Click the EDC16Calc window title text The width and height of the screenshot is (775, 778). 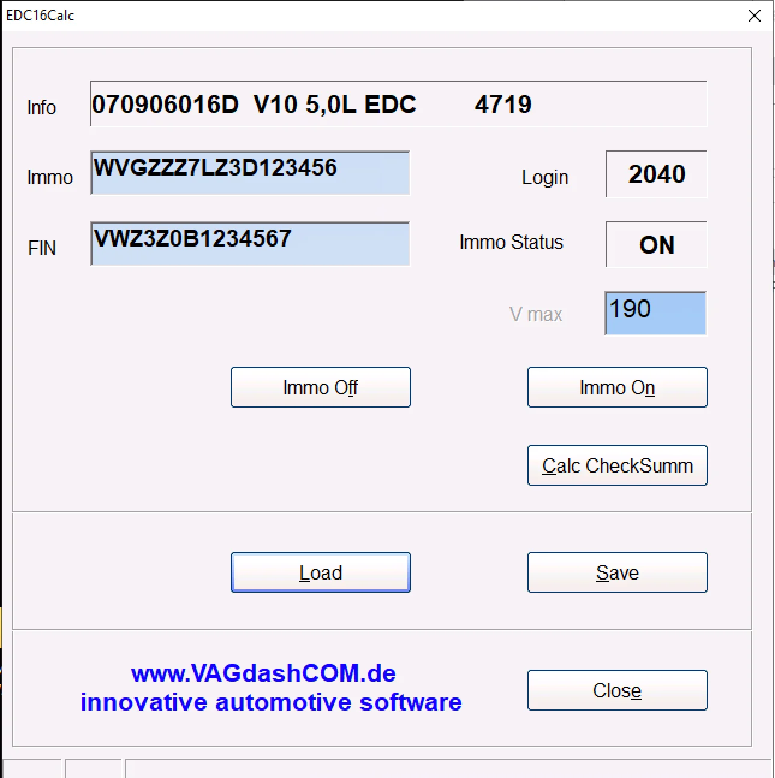(40, 16)
